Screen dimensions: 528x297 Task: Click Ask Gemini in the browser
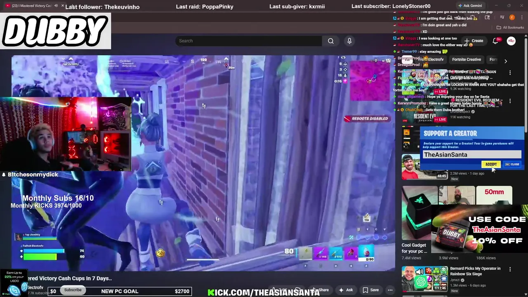click(470, 6)
